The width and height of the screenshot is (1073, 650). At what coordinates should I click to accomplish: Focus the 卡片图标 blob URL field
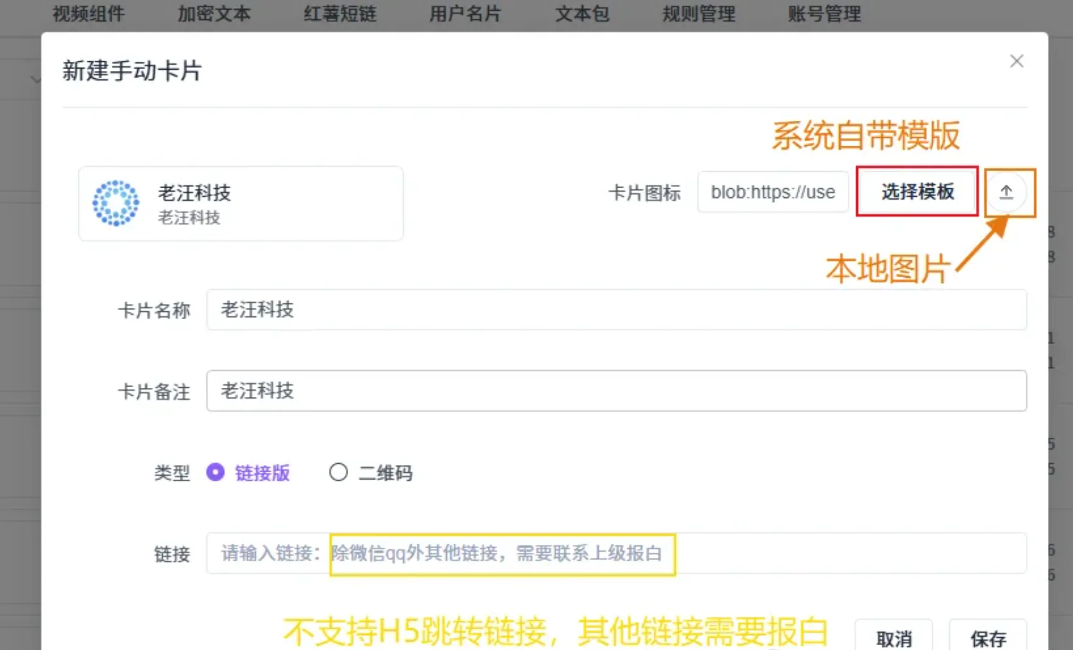772,192
